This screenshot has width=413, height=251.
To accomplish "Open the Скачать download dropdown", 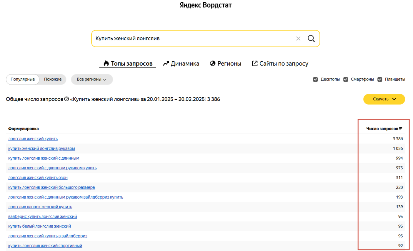I will 384,99.
